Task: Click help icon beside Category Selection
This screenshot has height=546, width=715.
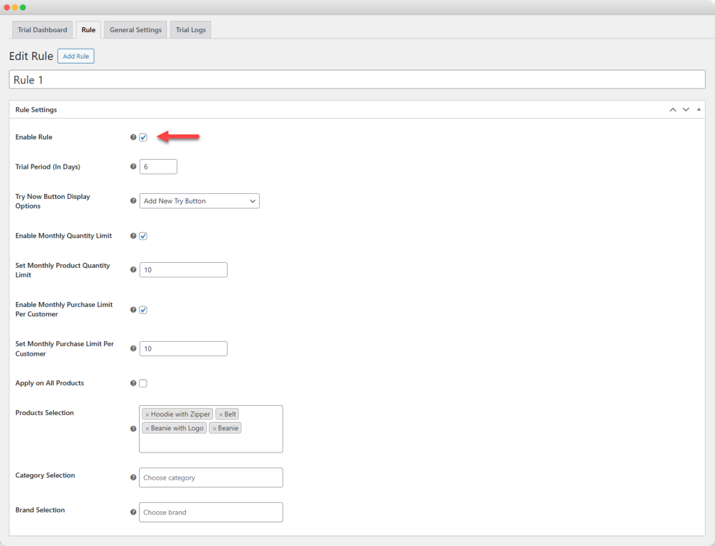Action: (133, 478)
